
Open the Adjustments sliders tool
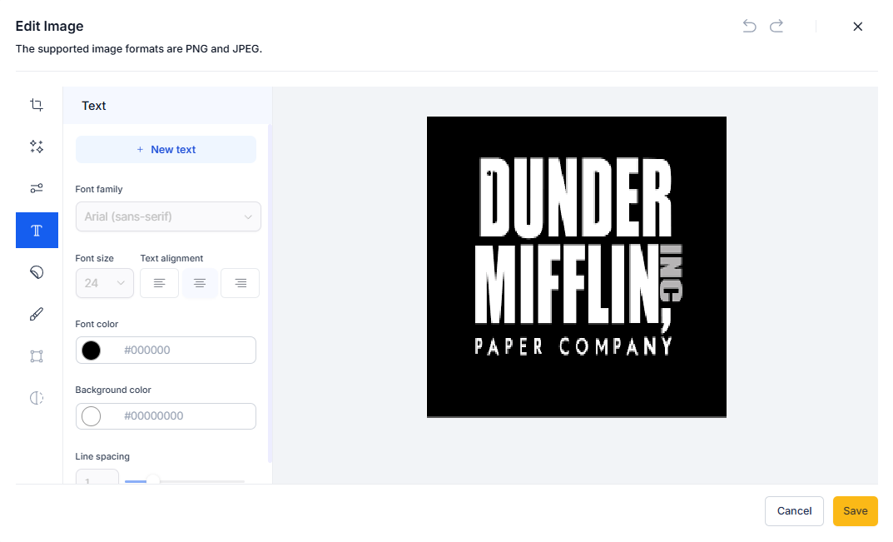[37, 188]
